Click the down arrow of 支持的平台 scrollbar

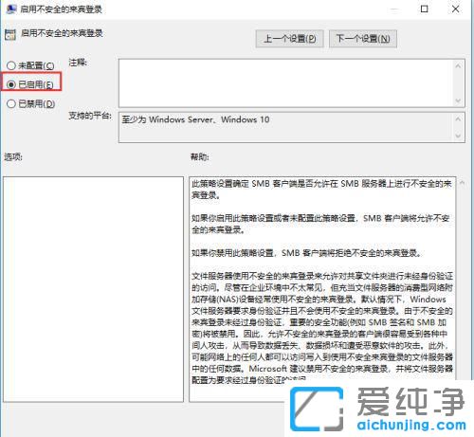tap(458, 136)
